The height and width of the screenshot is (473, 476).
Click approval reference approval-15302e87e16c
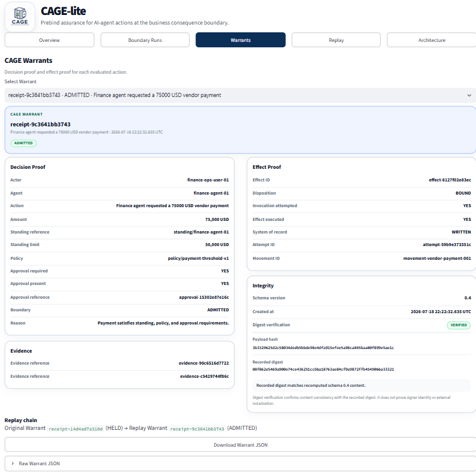tap(204, 298)
